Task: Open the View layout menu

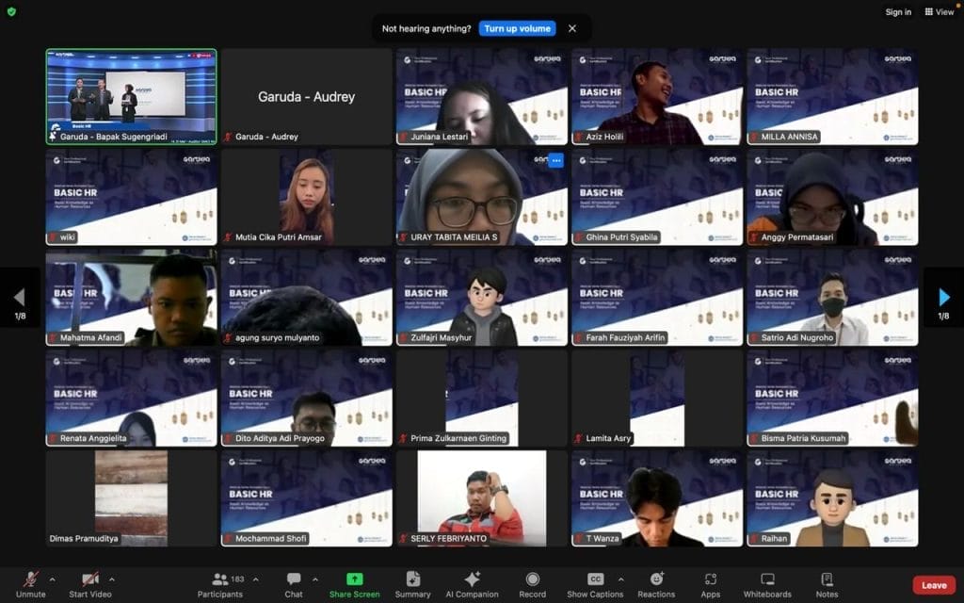Action: pos(939,12)
